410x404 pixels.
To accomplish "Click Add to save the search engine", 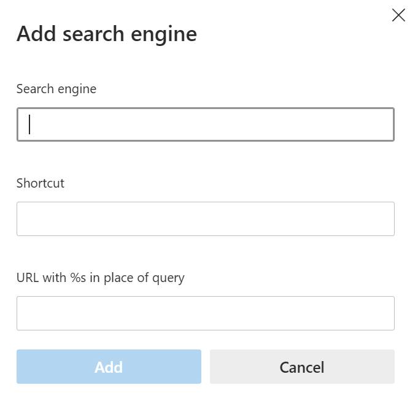I will pyautogui.click(x=109, y=367).
